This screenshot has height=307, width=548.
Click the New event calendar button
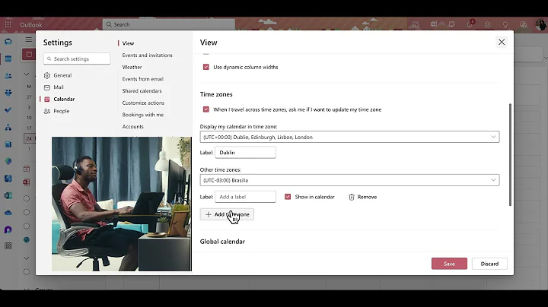29,55
